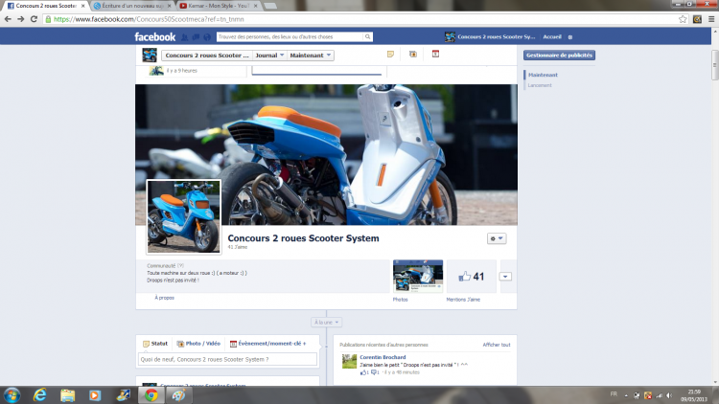Select Maintenant in timeline sidebar

pyautogui.click(x=543, y=75)
